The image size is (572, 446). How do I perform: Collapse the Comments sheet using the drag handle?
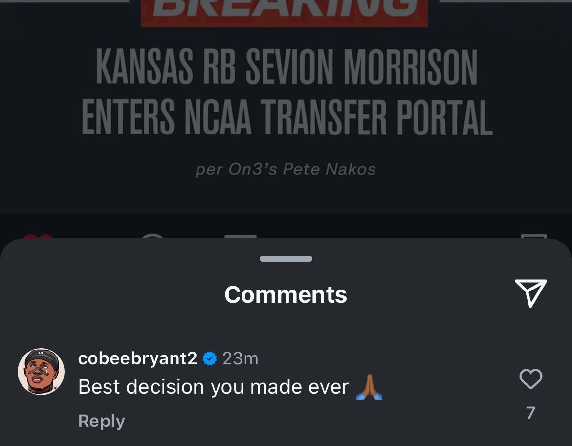(286, 259)
